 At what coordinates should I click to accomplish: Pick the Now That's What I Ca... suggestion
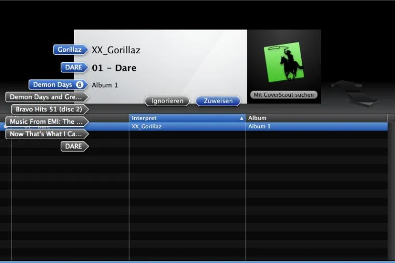coord(47,134)
